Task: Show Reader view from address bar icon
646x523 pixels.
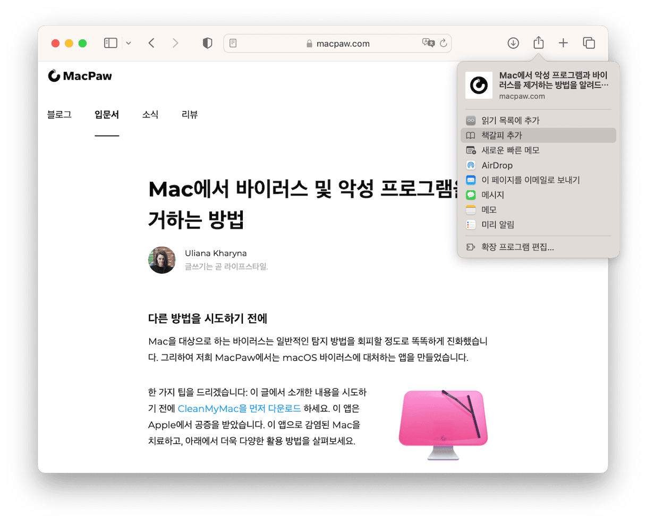Action: (233, 43)
